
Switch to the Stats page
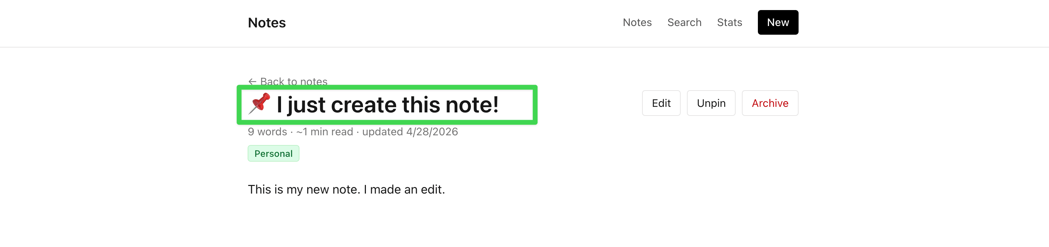(x=729, y=22)
